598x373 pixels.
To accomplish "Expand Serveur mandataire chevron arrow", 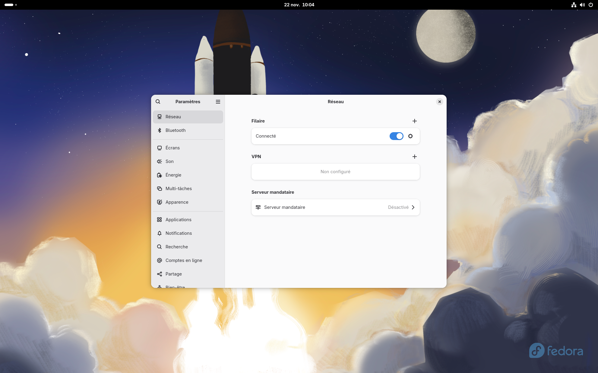I will click(413, 207).
